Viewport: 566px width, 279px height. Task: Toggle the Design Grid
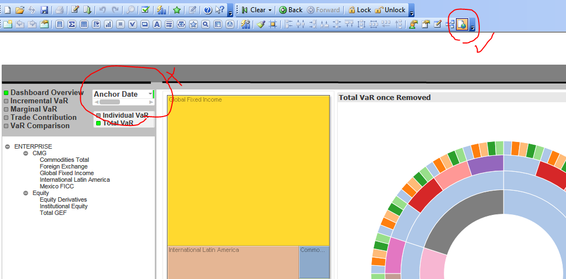point(273,24)
